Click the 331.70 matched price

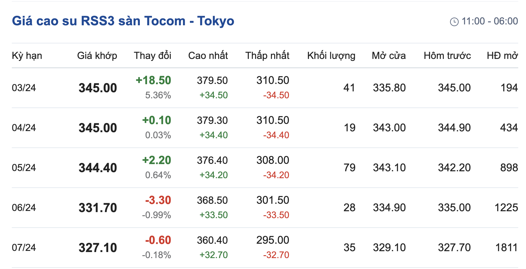pos(98,208)
